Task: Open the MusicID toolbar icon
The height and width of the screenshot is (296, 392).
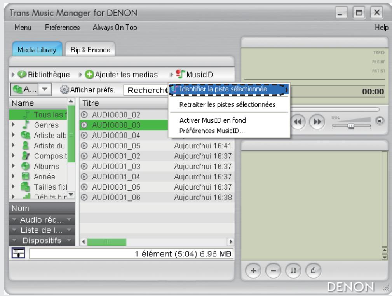Action: click(180, 74)
